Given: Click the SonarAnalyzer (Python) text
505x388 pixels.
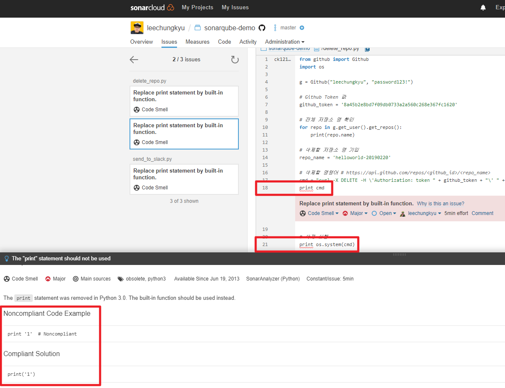Looking at the screenshot, I should tap(273, 279).
